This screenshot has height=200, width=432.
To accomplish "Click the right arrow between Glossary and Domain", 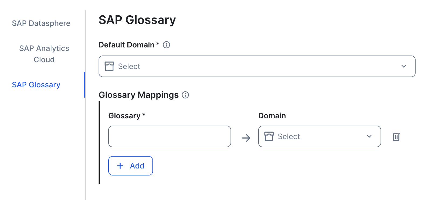I will (x=246, y=138).
